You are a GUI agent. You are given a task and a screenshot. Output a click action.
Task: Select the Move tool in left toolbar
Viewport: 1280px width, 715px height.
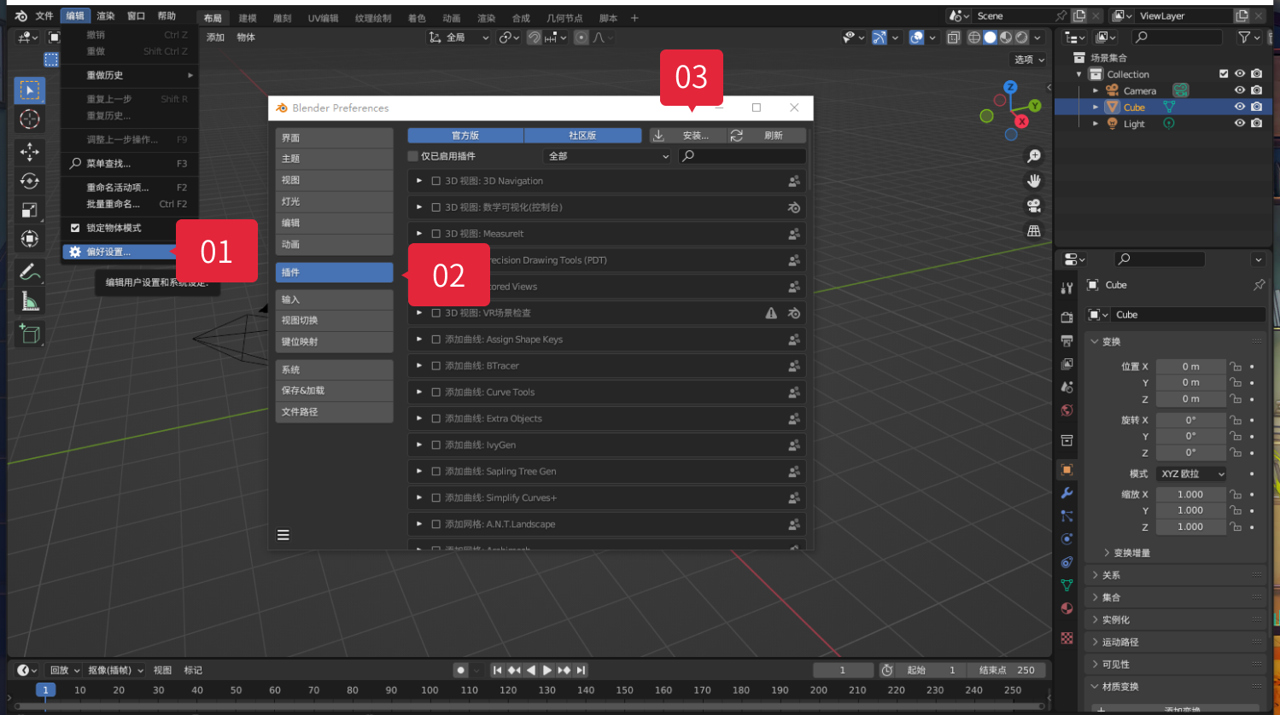[x=30, y=152]
